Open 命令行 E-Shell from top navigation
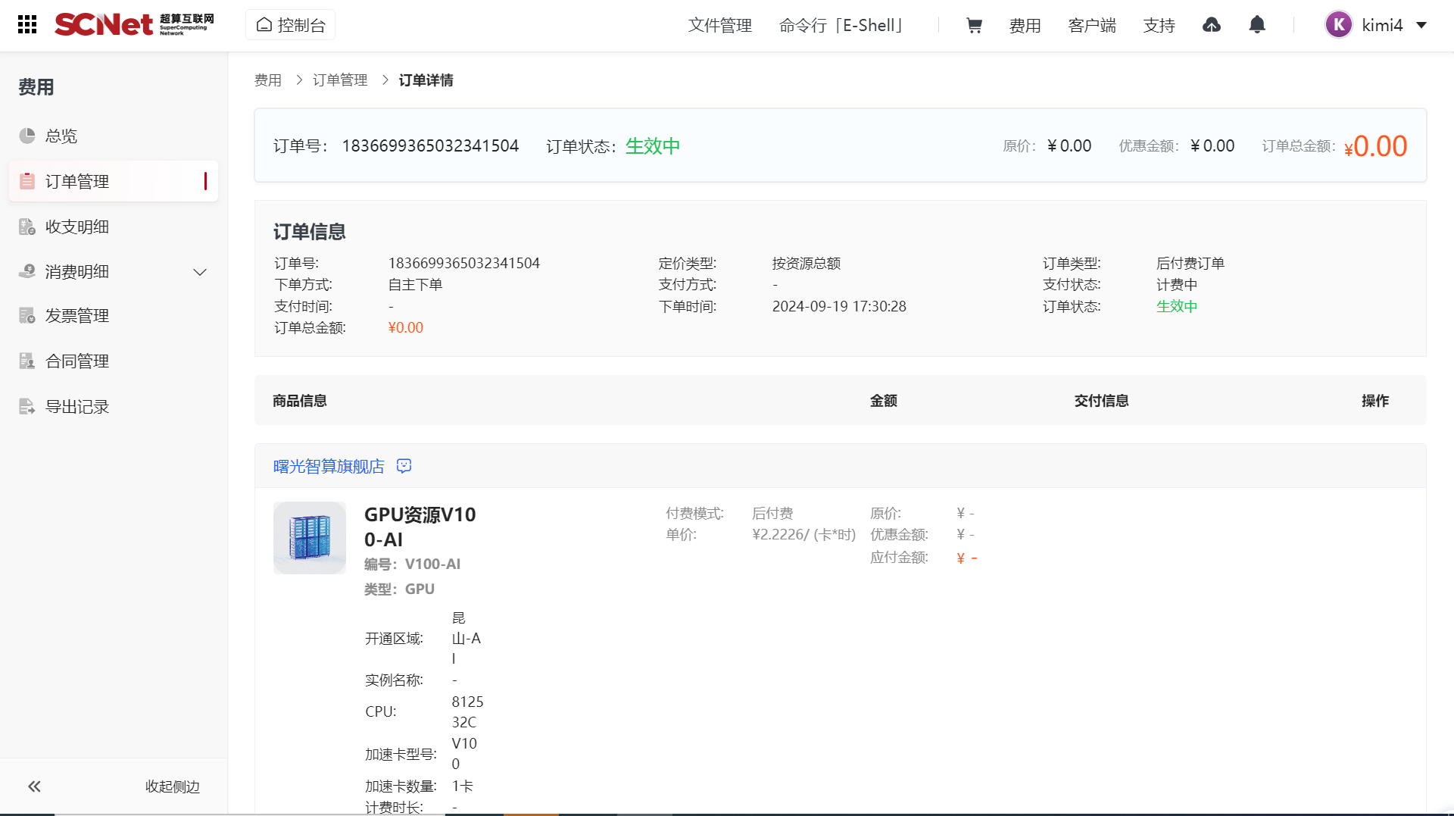 (x=844, y=26)
